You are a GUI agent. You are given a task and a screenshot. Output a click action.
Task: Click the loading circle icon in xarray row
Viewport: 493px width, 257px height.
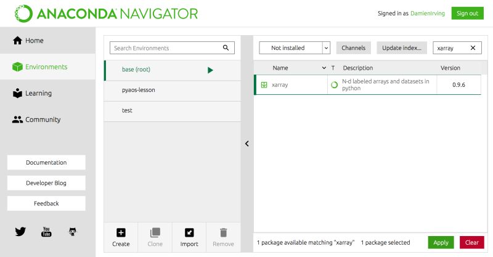[334, 84]
